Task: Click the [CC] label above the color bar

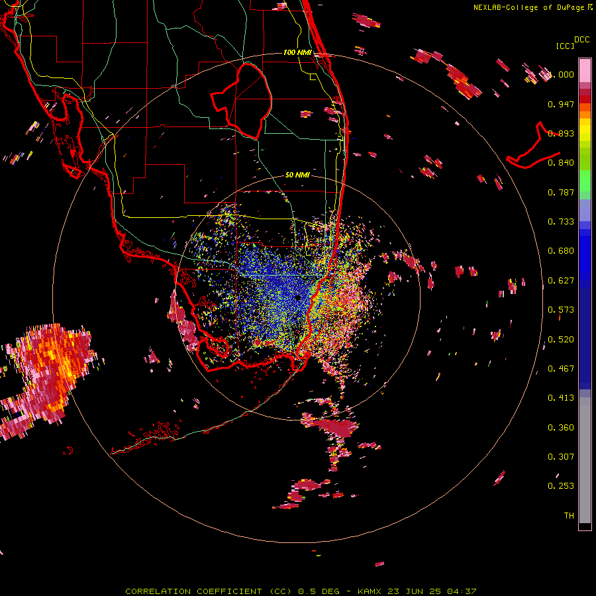Action: pyautogui.click(x=565, y=46)
